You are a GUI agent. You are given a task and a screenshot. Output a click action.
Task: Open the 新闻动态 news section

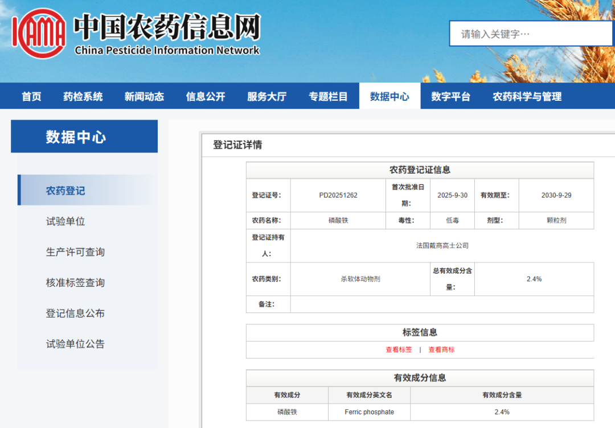[143, 96]
